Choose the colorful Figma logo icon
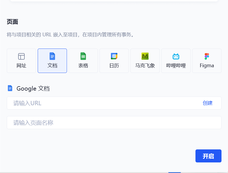Image resolution: width=228 pixels, height=173 pixels. (x=207, y=56)
